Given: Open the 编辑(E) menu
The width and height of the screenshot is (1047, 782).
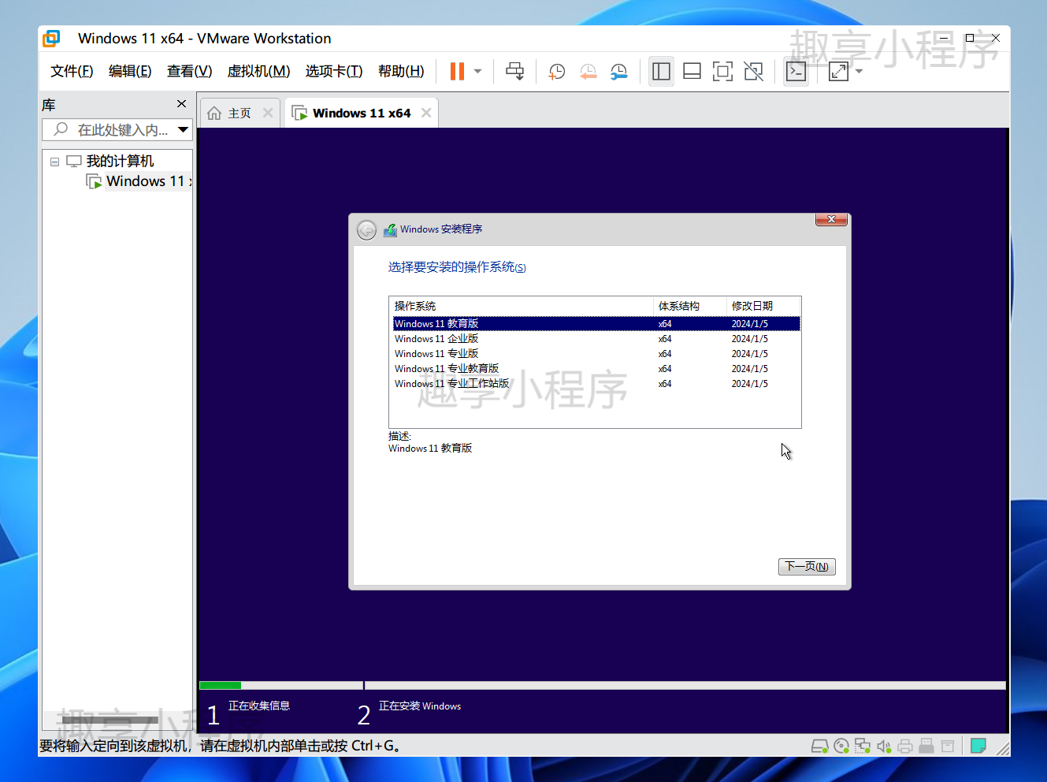Looking at the screenshot, I should pyautogui.click(x=130, y=72).
